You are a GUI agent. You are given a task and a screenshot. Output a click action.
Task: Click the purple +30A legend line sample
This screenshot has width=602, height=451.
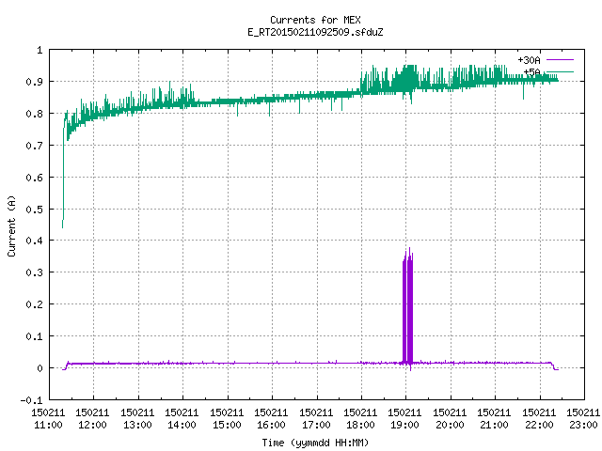tap(560, 60)
